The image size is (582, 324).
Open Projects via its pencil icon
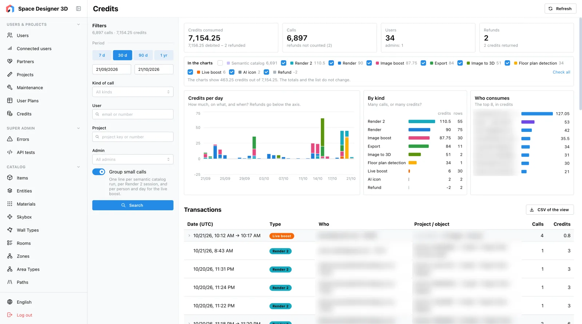(x=10, y=75)
